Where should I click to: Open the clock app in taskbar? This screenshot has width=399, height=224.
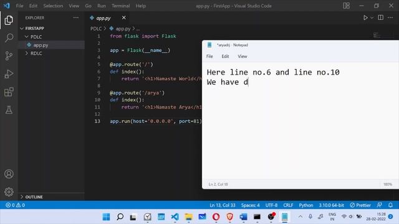(147, 217)
